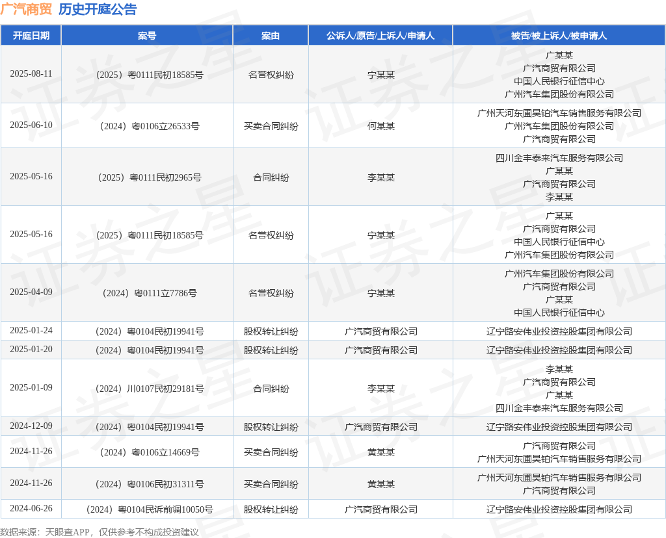
Task: Click 辽宁路安伟业投资控股集团有限公司 in the 2024-06-26 row
Action: pyautogui.click(x=559, y=509)
